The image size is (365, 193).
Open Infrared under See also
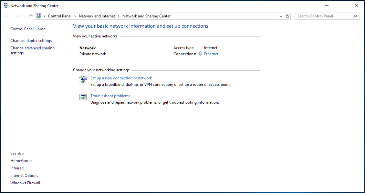click(x=17, y=168)
